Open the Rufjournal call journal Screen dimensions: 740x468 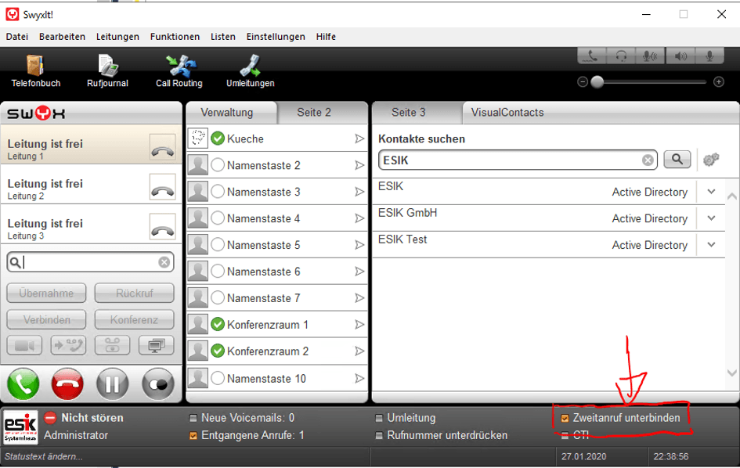[107, 71]
